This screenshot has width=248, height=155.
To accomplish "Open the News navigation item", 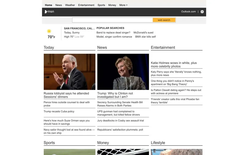I will point(59,5).
